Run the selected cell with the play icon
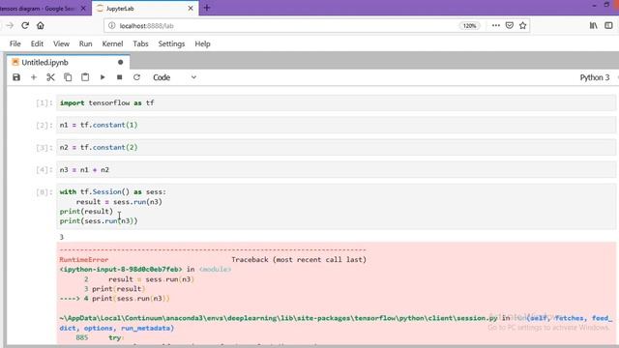 pyautogui.click(x=103, y=77)
